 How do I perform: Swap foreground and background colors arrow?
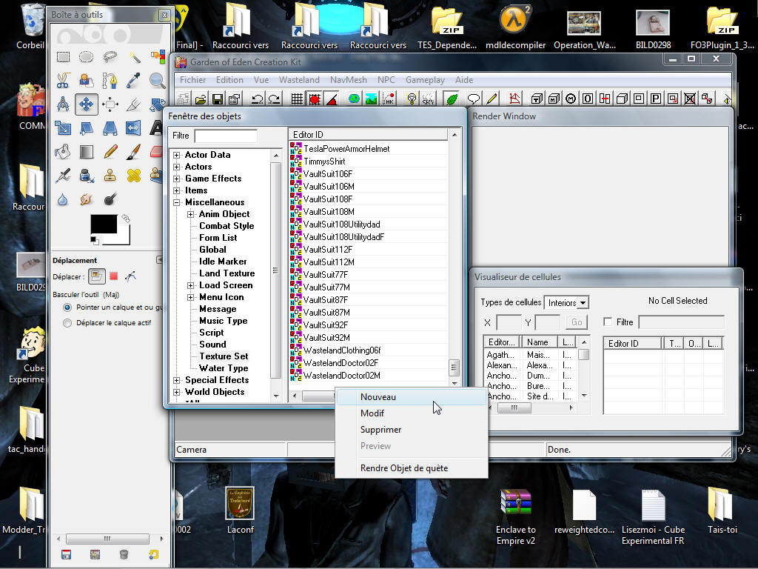point(126,219)
